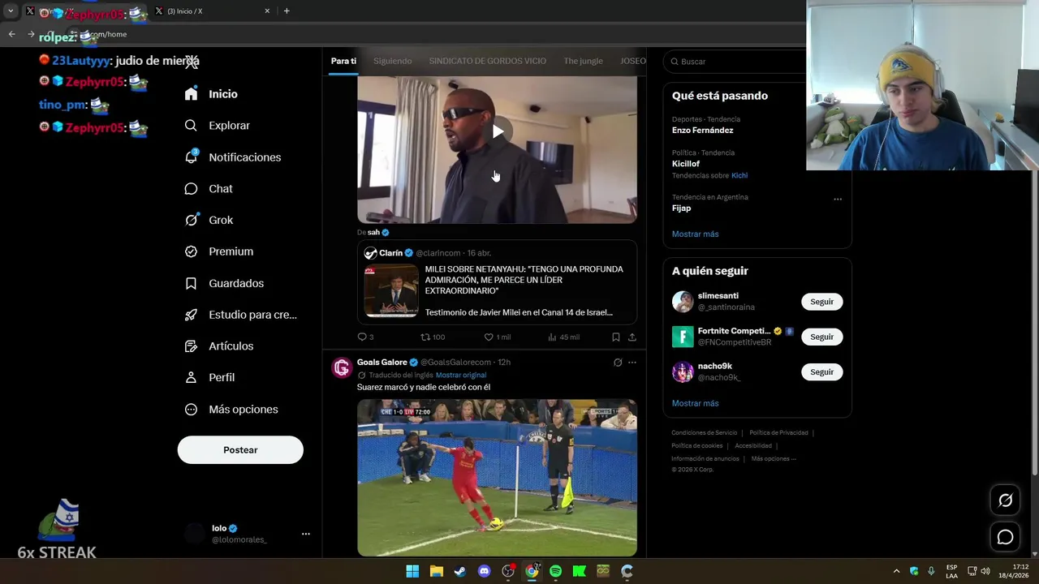Click the reply icon on Kanye video post

pos(362,337)
